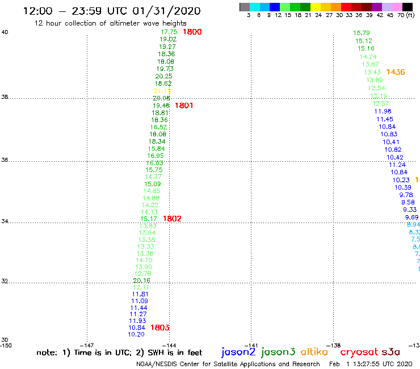Select the 20.06 reading on the grid line
This screenshot has height=369, width=420.
point(162,98)
